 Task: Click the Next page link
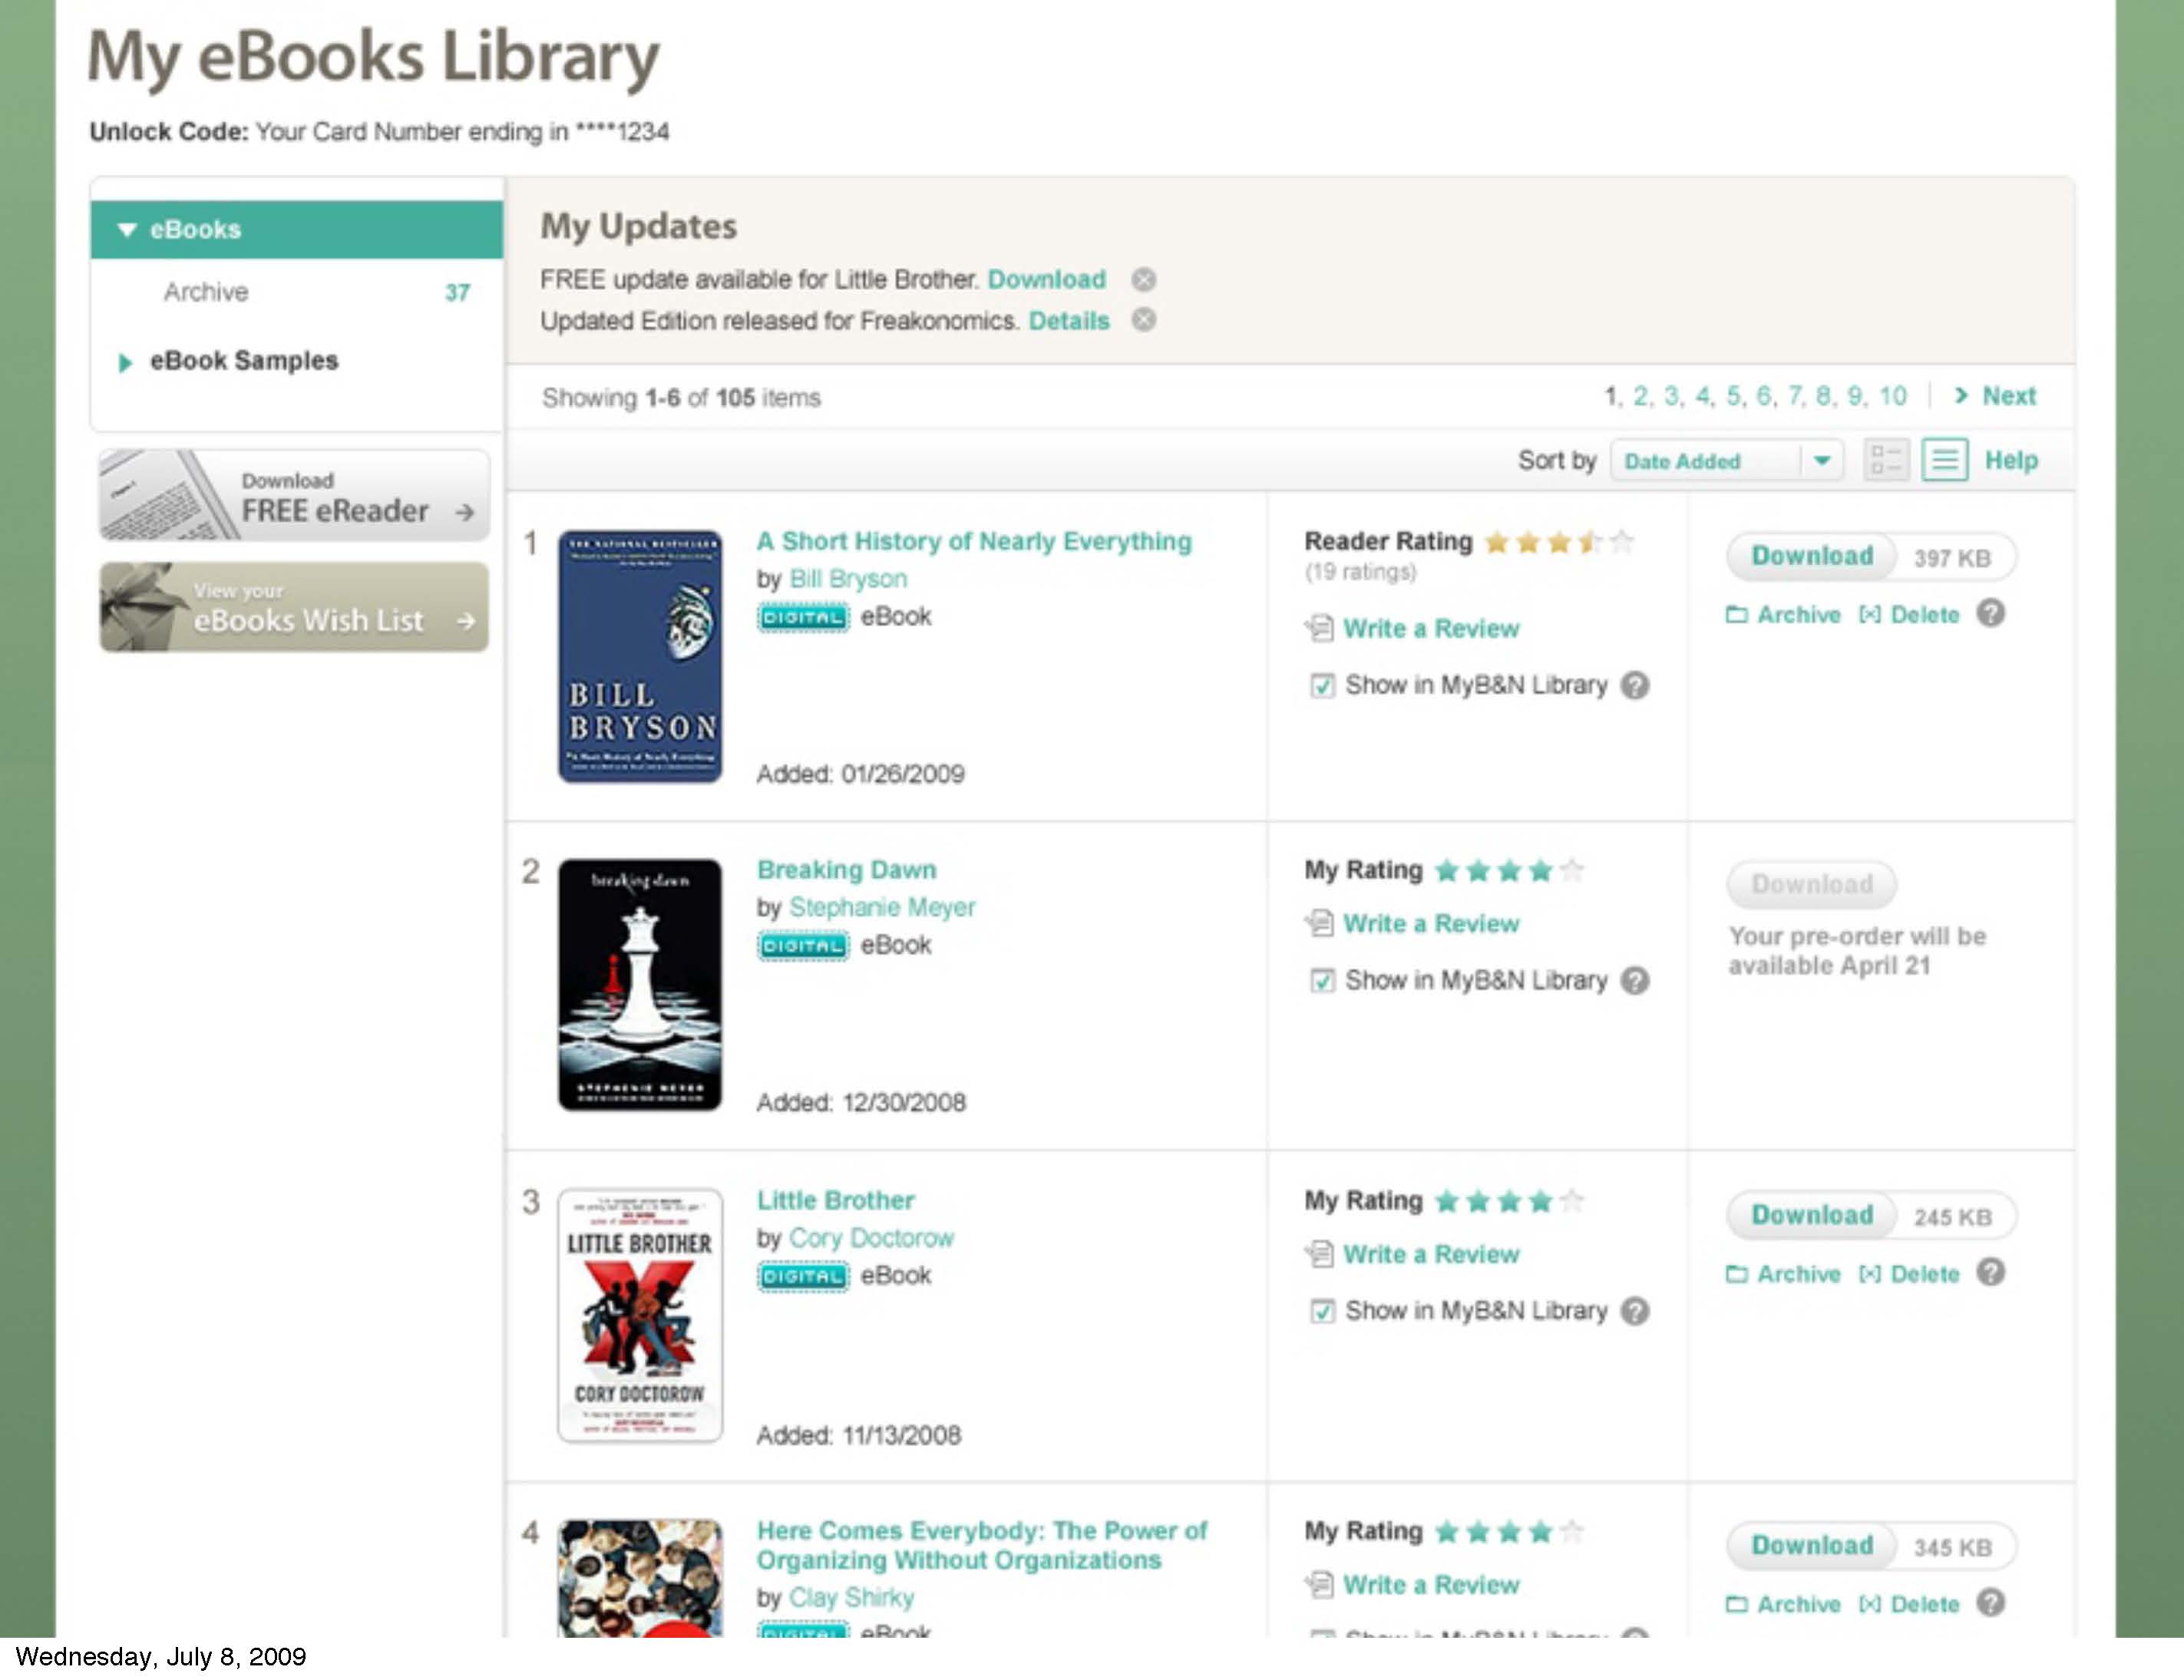point(2007,396)
